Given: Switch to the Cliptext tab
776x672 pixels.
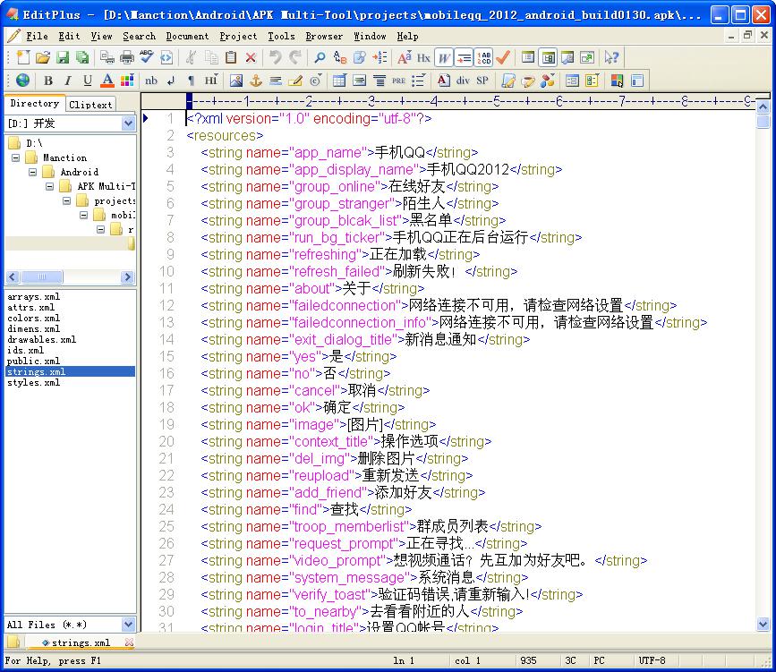Looking at the screenshot, I should 91,105.
